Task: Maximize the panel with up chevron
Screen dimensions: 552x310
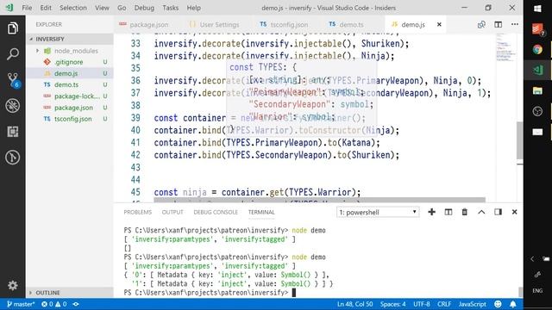Action: coord(481,212)
